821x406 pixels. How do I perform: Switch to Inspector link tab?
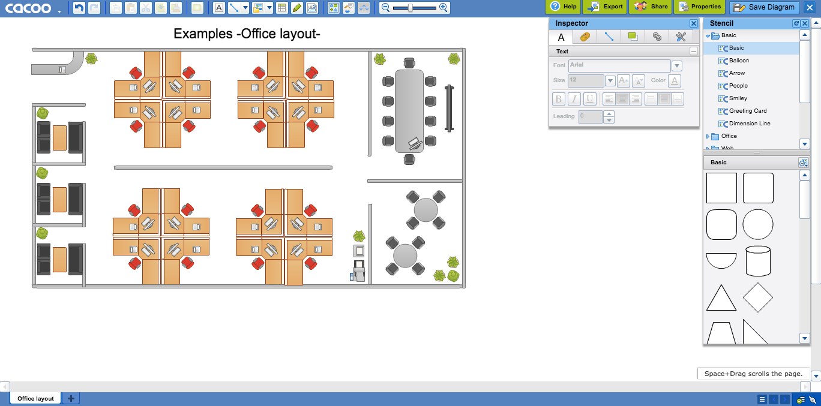point(657,37)
